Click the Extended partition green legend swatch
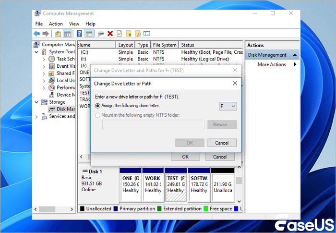This screenshot has width=336, height=233. [x=159, y=208]
